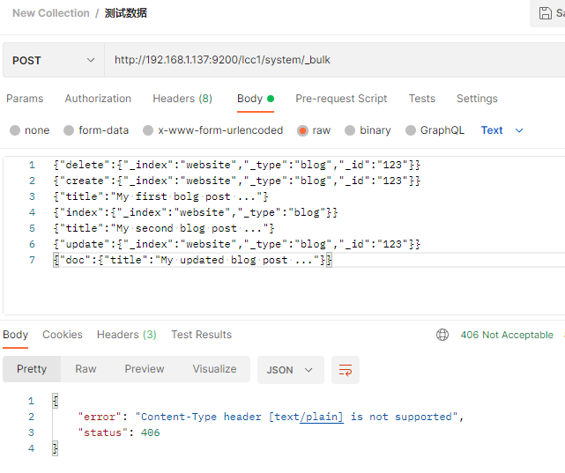Open the Pre-request Script tab
565x473 pixels.
point(341,99)
